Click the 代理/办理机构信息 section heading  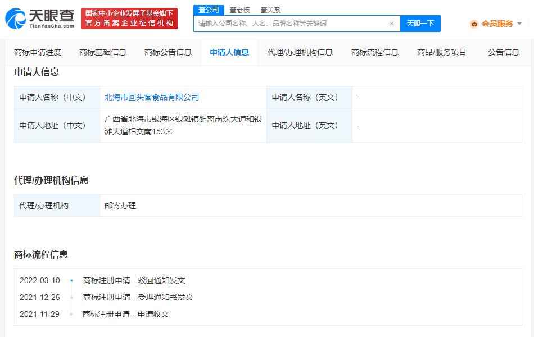click(x=51, y=180)
